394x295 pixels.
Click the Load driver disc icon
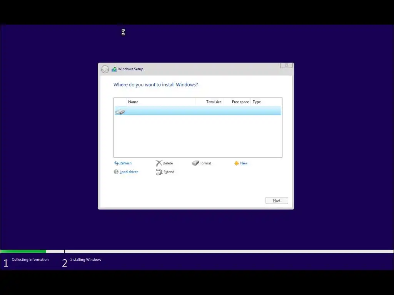click(x=116, y=172)
